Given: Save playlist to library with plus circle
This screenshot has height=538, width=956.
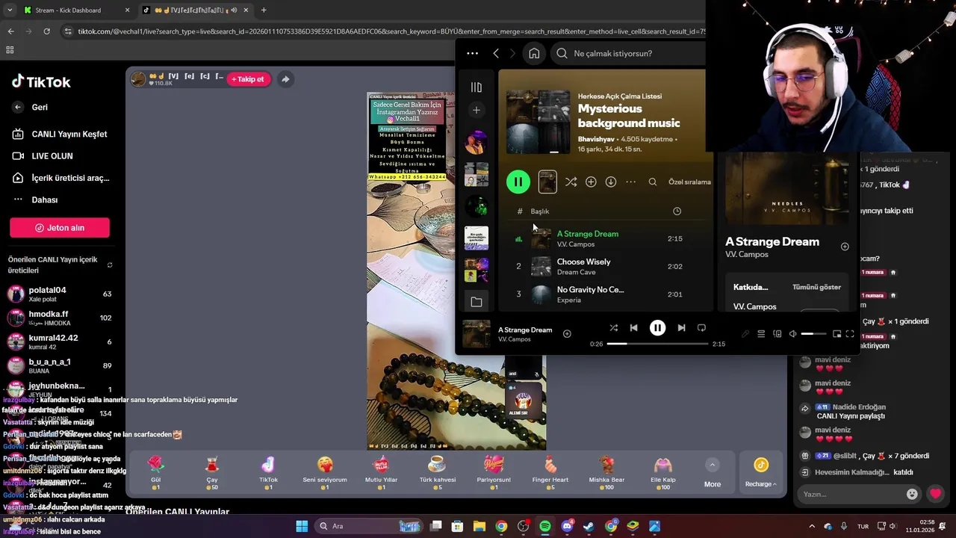Looking at the screenshot, I should pyautogui.click(x=591, y=182).
